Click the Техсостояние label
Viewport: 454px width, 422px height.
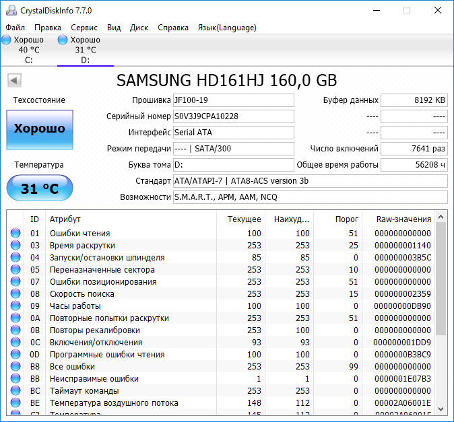point(39,100)
